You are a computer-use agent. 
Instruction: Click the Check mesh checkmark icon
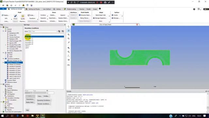coord(15,16)
